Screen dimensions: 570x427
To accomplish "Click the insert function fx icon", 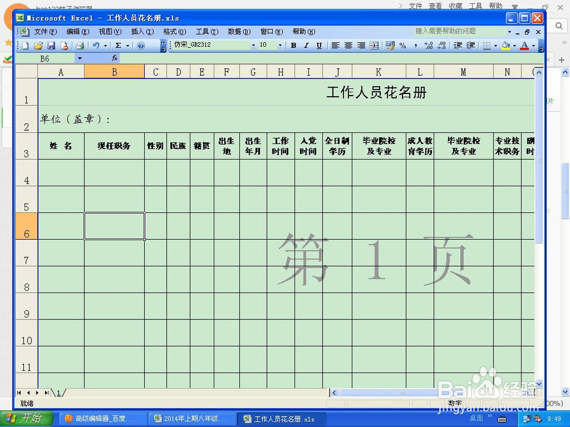I will 115,58.
